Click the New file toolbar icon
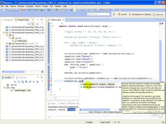166x124 pixels. (4, 10)
